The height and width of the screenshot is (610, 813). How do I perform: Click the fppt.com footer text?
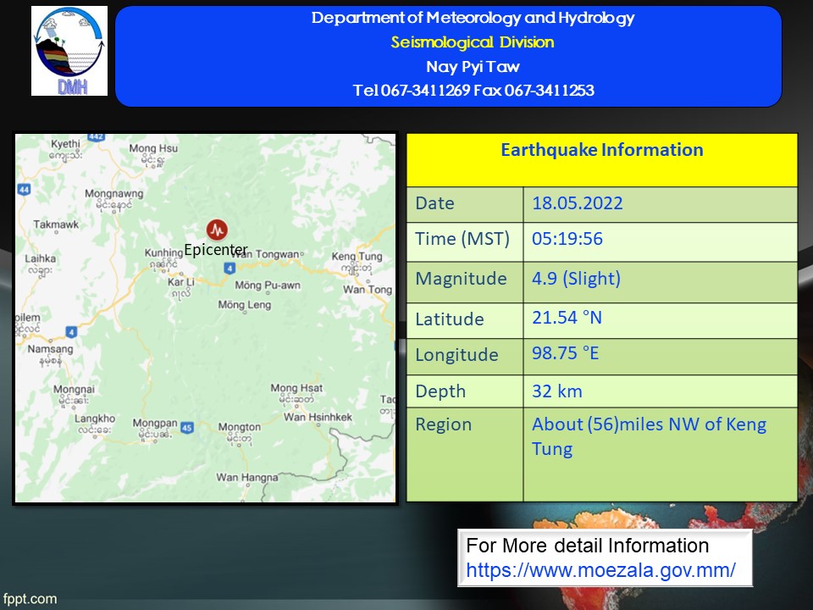click(30, 599)
